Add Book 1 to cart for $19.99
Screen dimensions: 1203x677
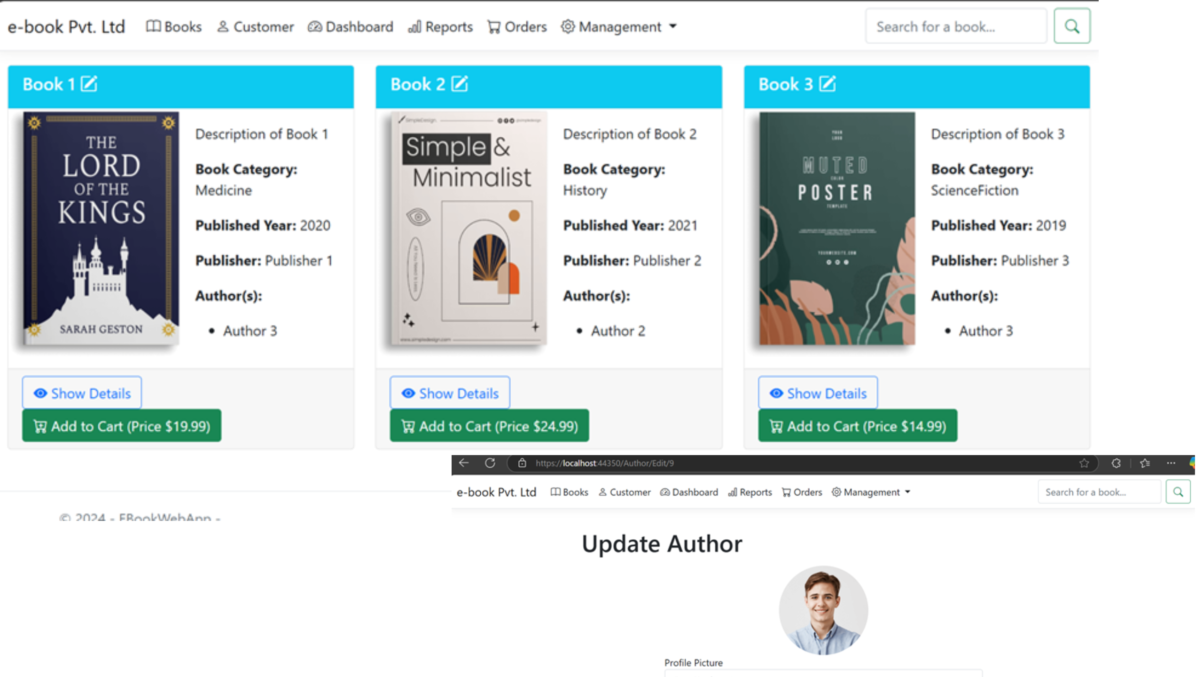(122, 426)
